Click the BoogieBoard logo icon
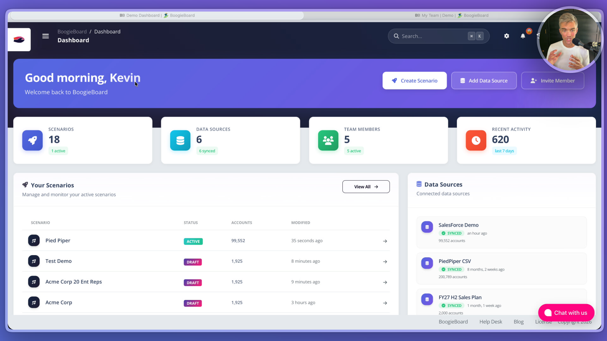 click(19, 39)
